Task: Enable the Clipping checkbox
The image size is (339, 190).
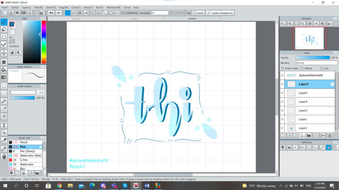Action: coord(302,68)
